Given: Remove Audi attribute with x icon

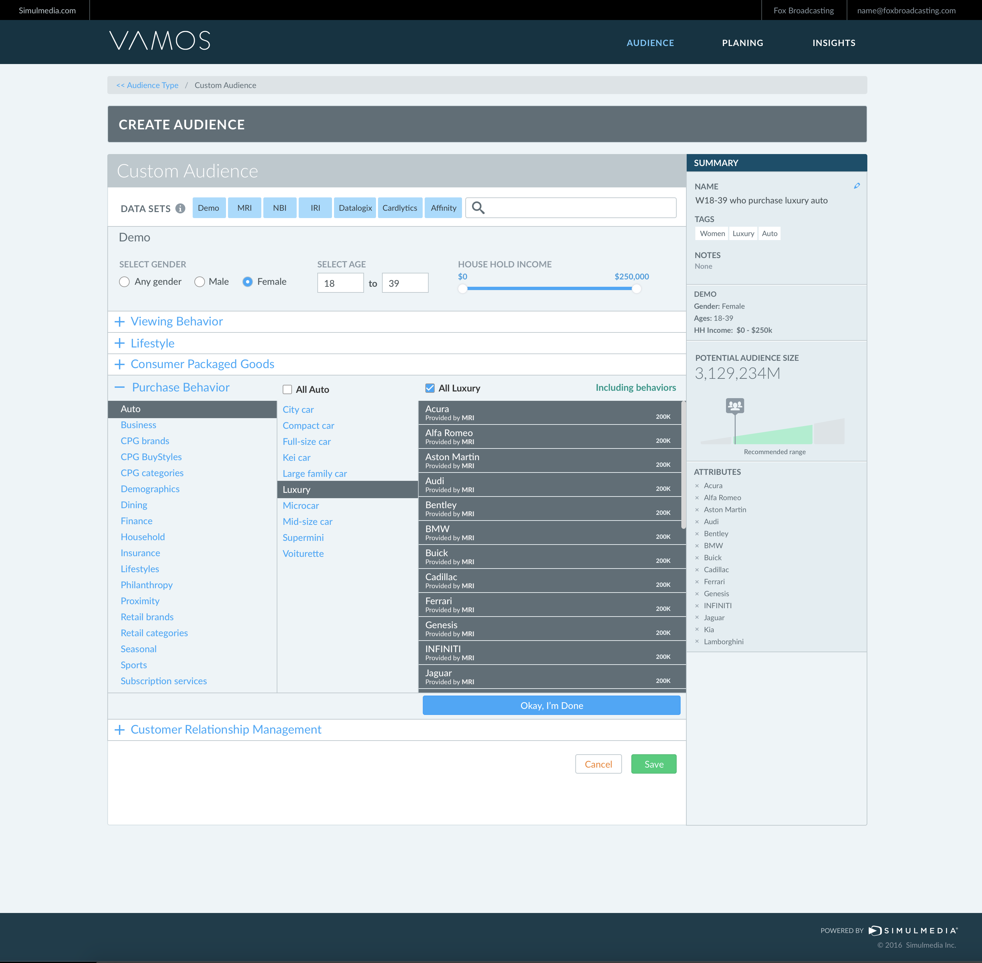Looking at the screenshot, I should (697, 522).
